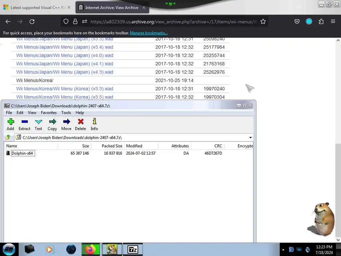Go back in Firefox

(8, 22)
